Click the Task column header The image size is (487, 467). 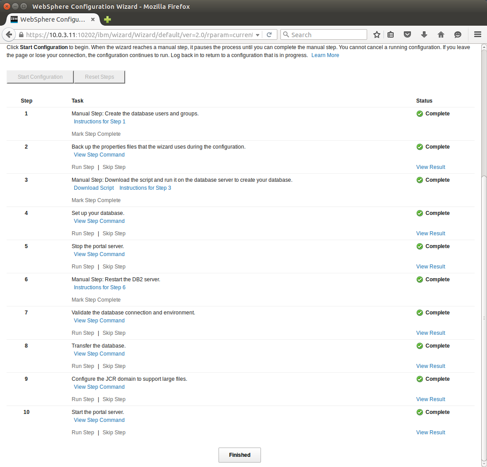click(77, 101)
